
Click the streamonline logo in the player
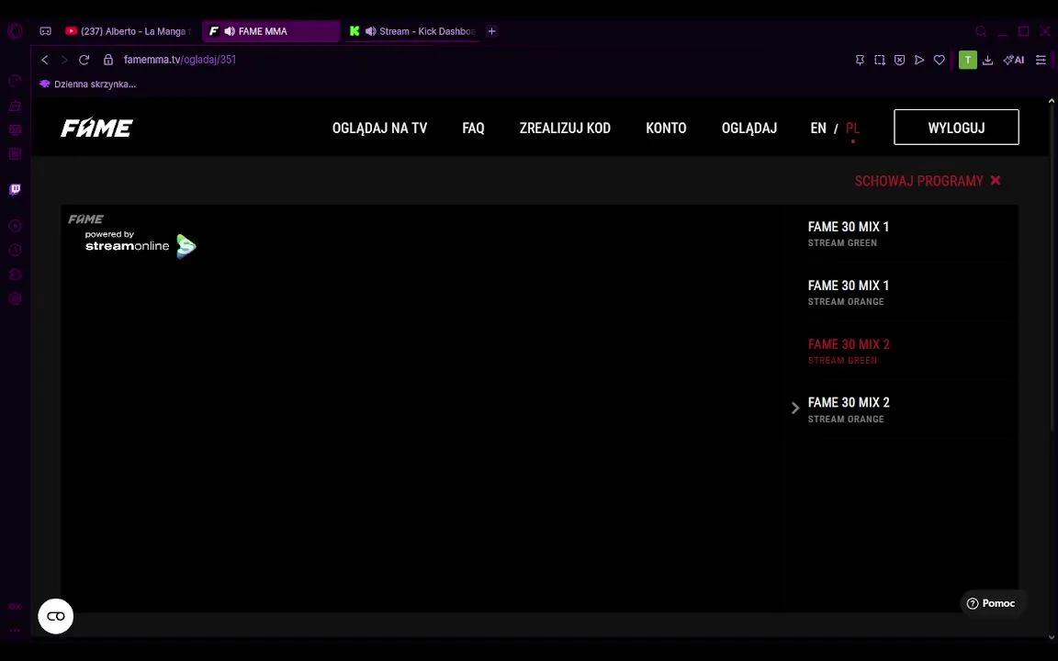point(141,244)
